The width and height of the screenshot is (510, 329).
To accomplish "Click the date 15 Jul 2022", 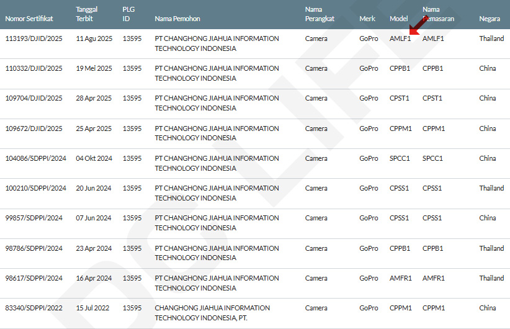I will click(92, 308).
